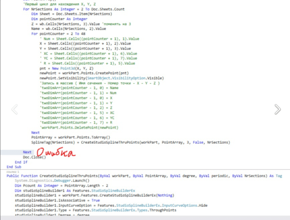Click 'Doc.Close()' line

pyautogui.click(x=34, y=157)
